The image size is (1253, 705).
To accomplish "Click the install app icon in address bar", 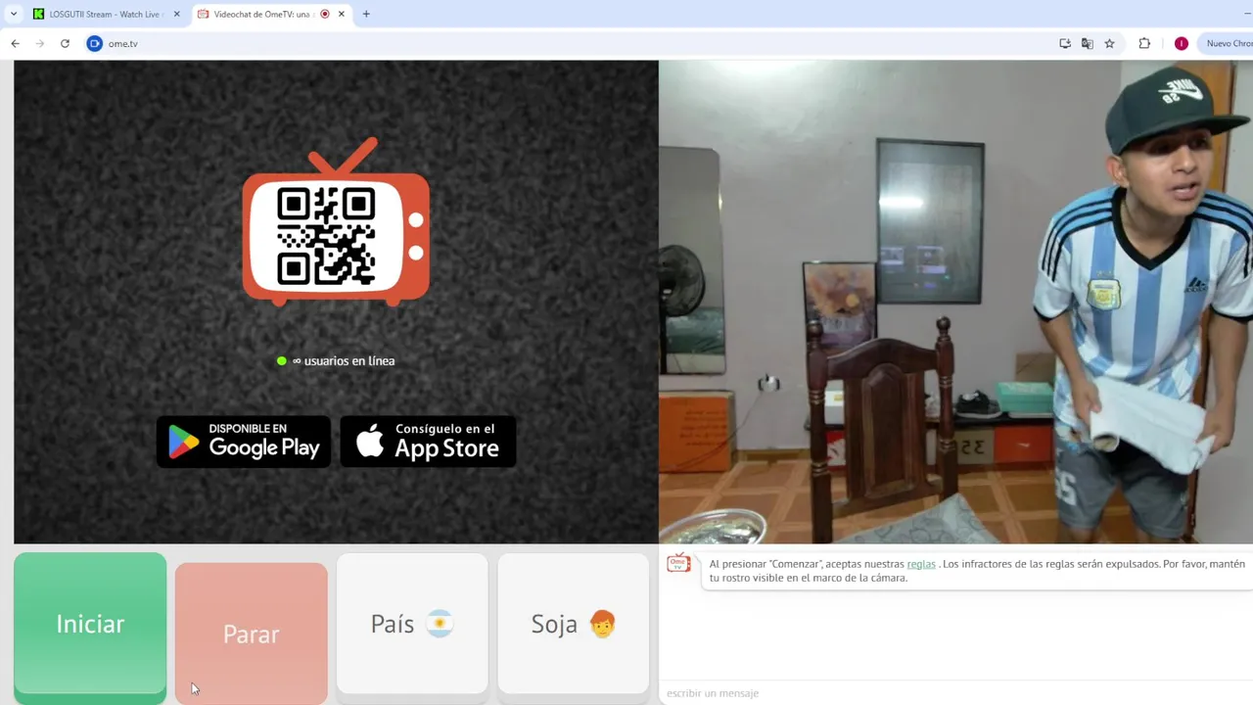I will coord(1065,43).
